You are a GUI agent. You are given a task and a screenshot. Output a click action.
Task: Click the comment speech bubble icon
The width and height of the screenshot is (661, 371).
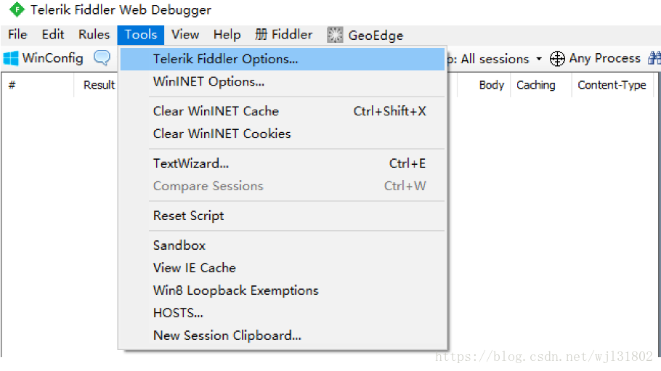[x=102, y=58]
